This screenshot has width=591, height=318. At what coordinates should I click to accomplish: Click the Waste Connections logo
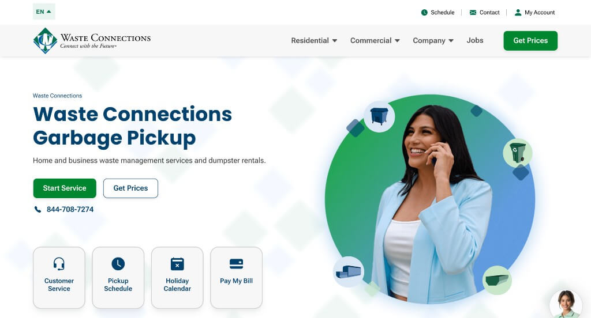[x=92, y=41]
